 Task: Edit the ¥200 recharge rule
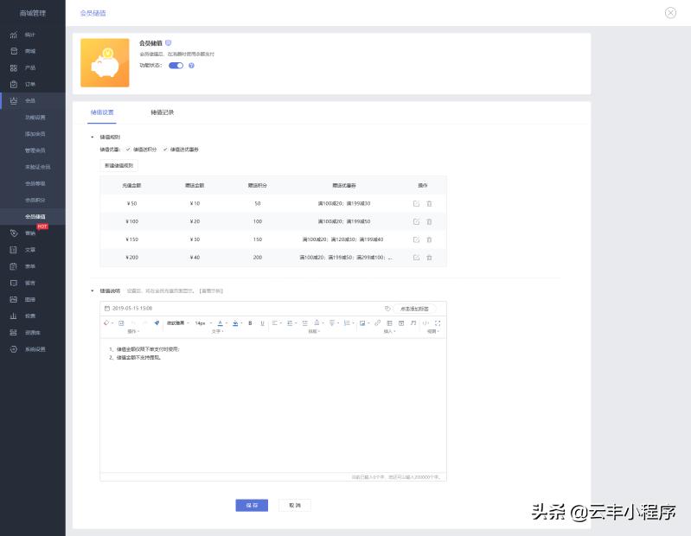point(416,258)
